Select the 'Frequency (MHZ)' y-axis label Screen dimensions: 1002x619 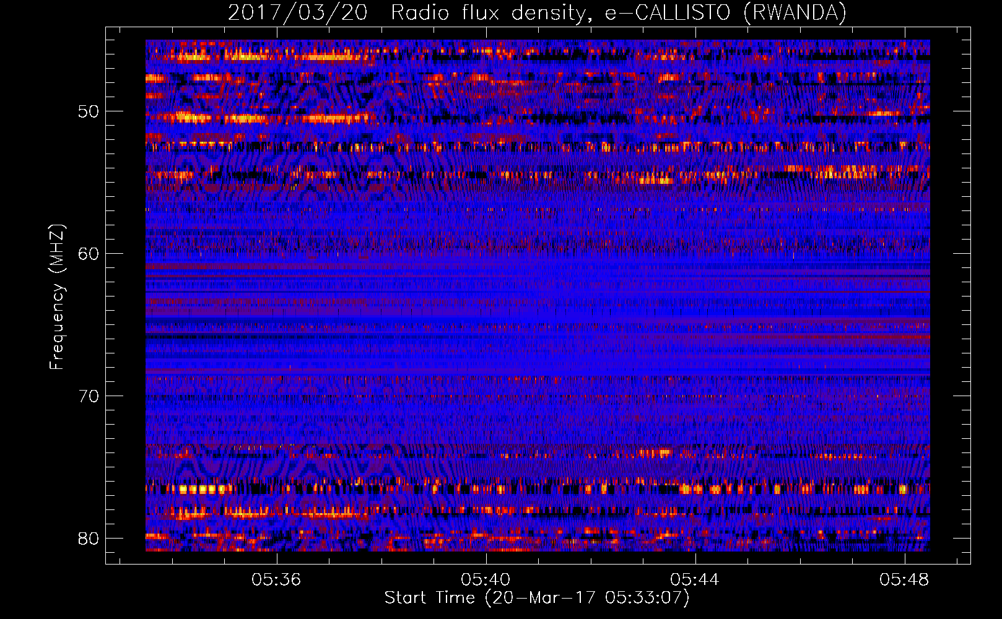coord(57,297)
